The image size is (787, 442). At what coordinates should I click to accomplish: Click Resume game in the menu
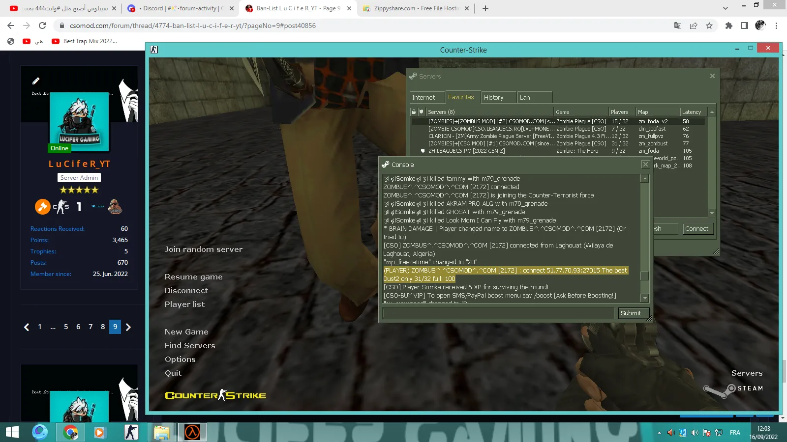tap(194, 277)
